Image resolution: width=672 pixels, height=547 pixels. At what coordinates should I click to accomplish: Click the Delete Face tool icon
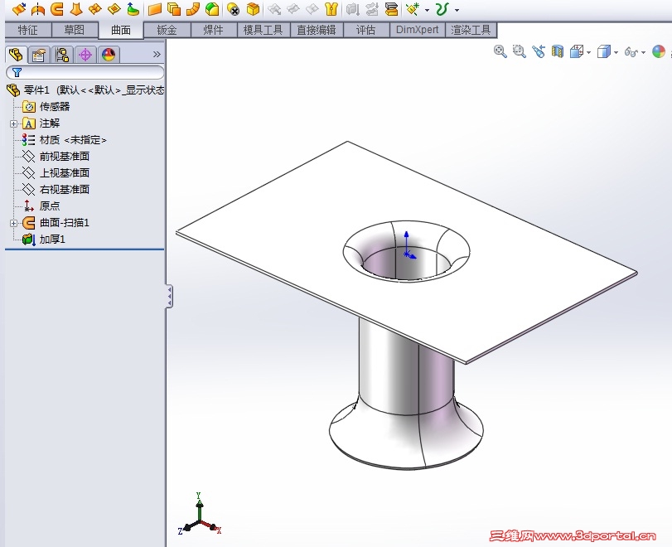click(233, 8)
